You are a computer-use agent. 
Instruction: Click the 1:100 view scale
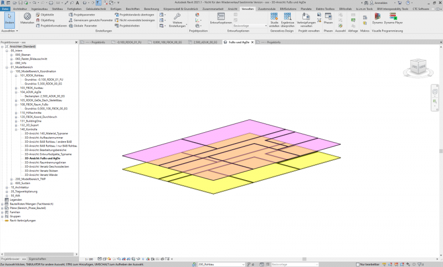coord(89,259)
